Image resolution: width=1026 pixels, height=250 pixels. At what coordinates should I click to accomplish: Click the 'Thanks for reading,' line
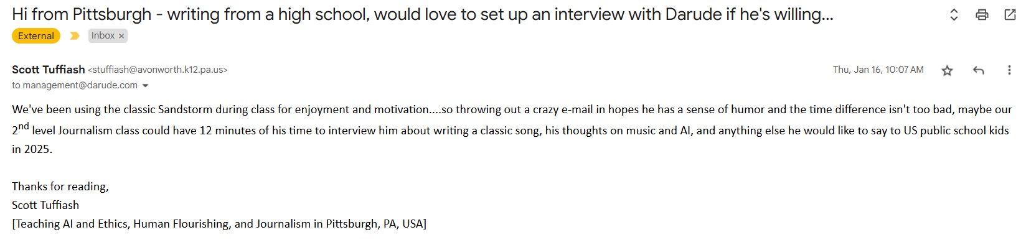[60, 187]
